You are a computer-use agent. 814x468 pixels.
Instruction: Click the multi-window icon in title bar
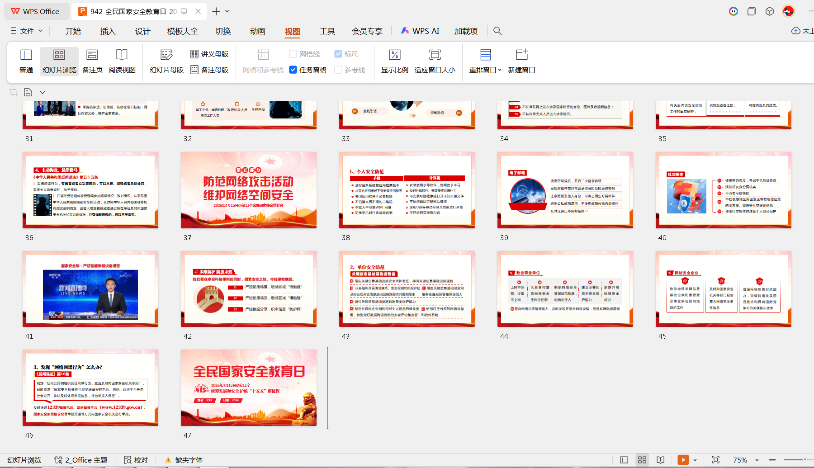tap(752, 11)
